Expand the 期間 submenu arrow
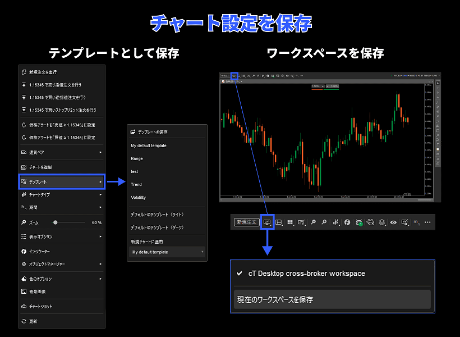This screenshot has height=337, width=460. pyautogui.click(x=100, y=207)
